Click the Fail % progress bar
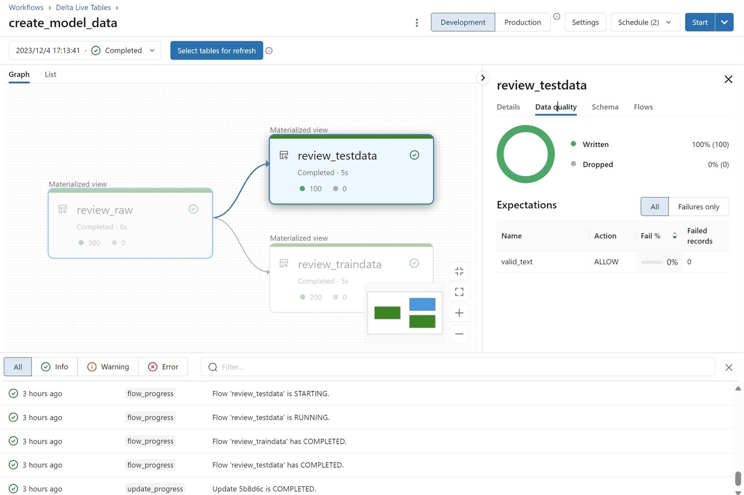 (652, 262)
